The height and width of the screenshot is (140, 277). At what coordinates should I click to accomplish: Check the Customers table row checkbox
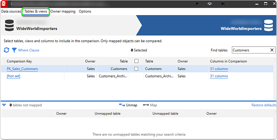pos(136,69)
